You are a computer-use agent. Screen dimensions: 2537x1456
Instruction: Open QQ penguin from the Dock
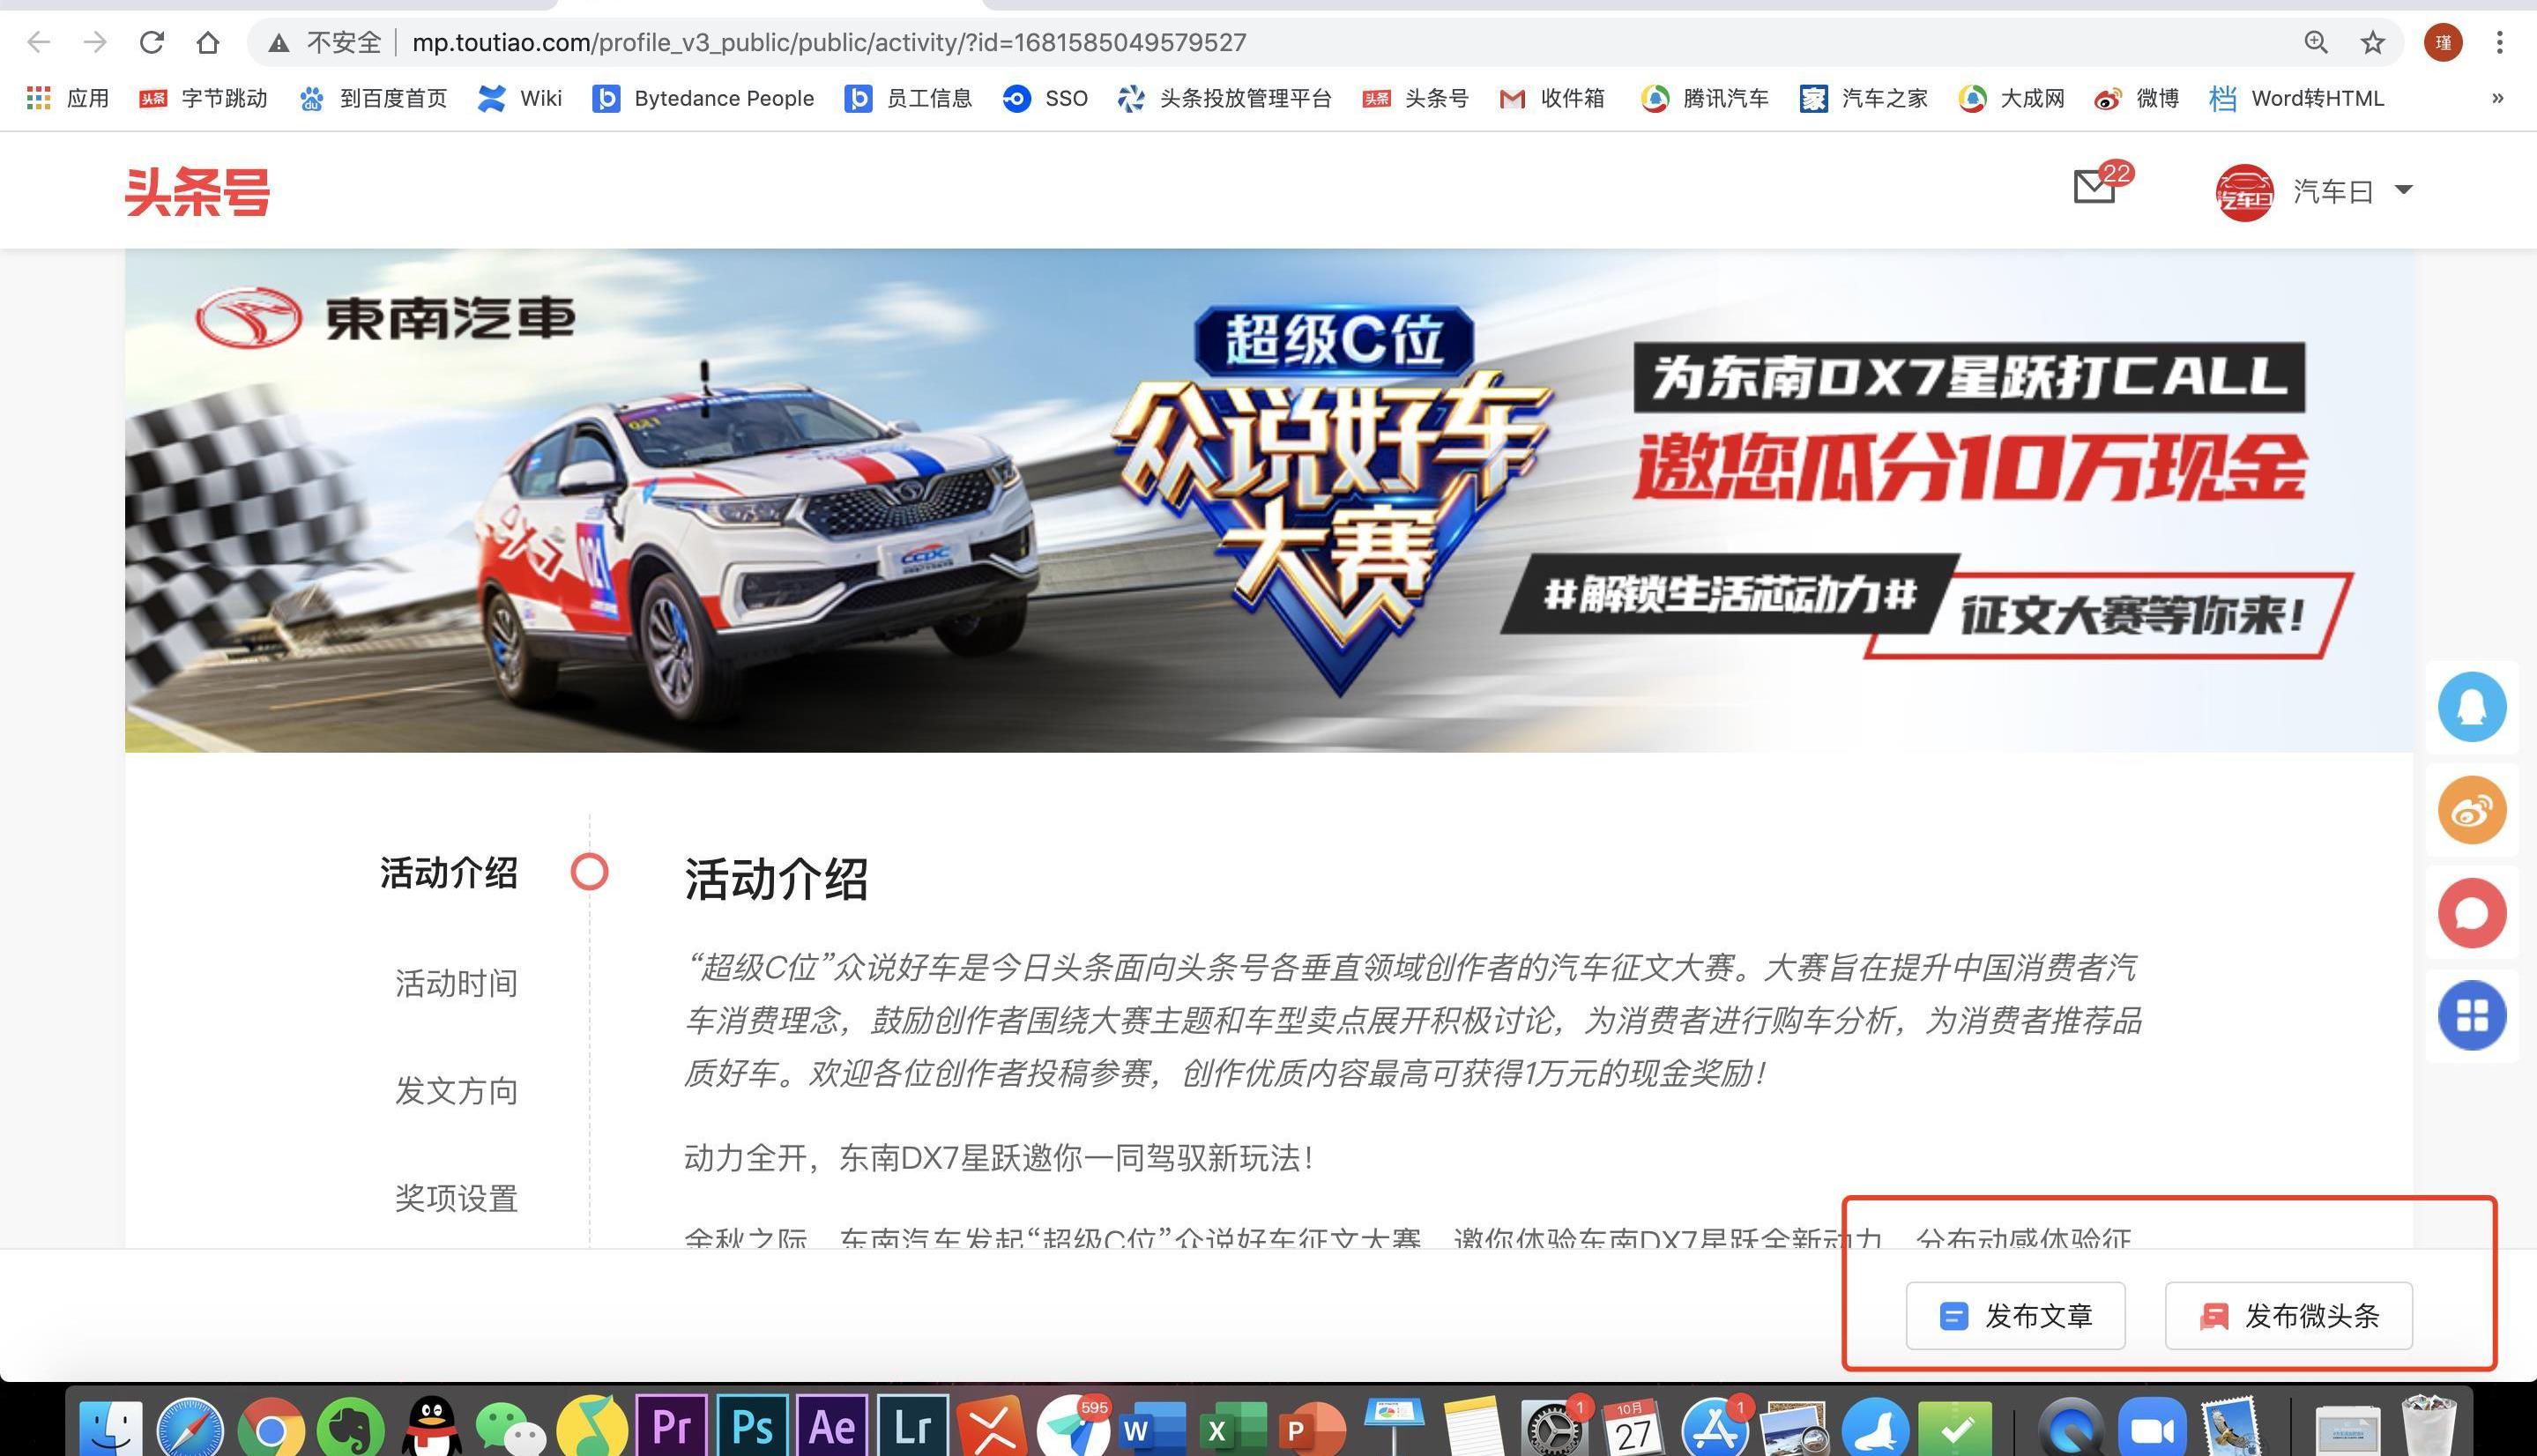click(431, 1428)
